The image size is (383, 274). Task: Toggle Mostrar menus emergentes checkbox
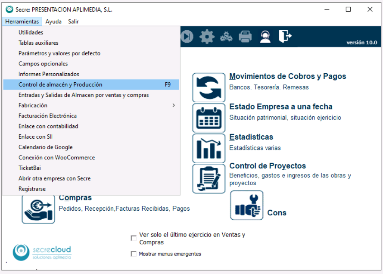click(x=134, y=254)
